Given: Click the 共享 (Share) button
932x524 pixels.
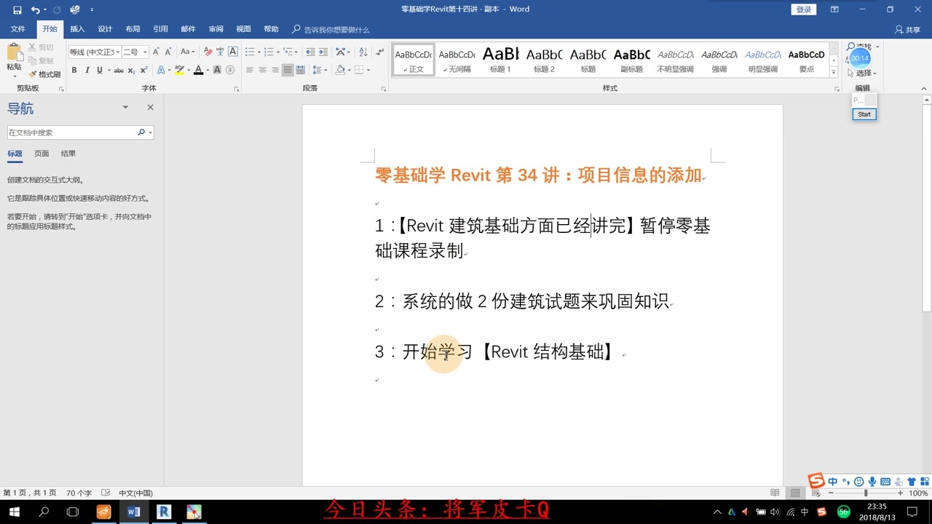Looking at the screenshot, I should (908, 30).
